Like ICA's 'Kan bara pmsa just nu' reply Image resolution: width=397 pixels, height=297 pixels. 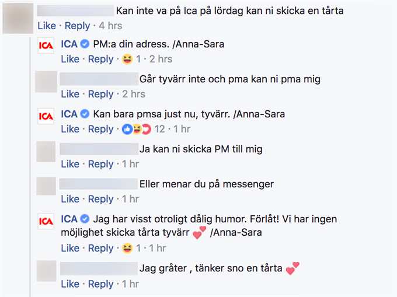(x=70, y=129)
